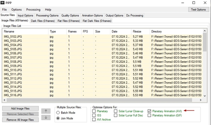Click the PIPP application icon in title bar
The height and width of the screenshot is (125, 211).
click(x=3, y=2)
